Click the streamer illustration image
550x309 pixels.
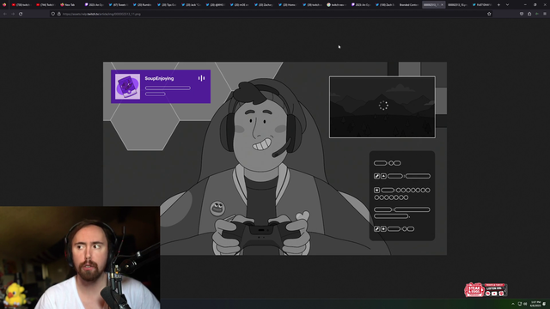click(x=275, y=158)
